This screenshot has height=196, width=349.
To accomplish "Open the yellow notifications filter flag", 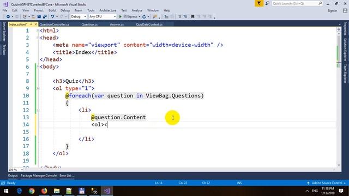I will click(x=259, y=4).
